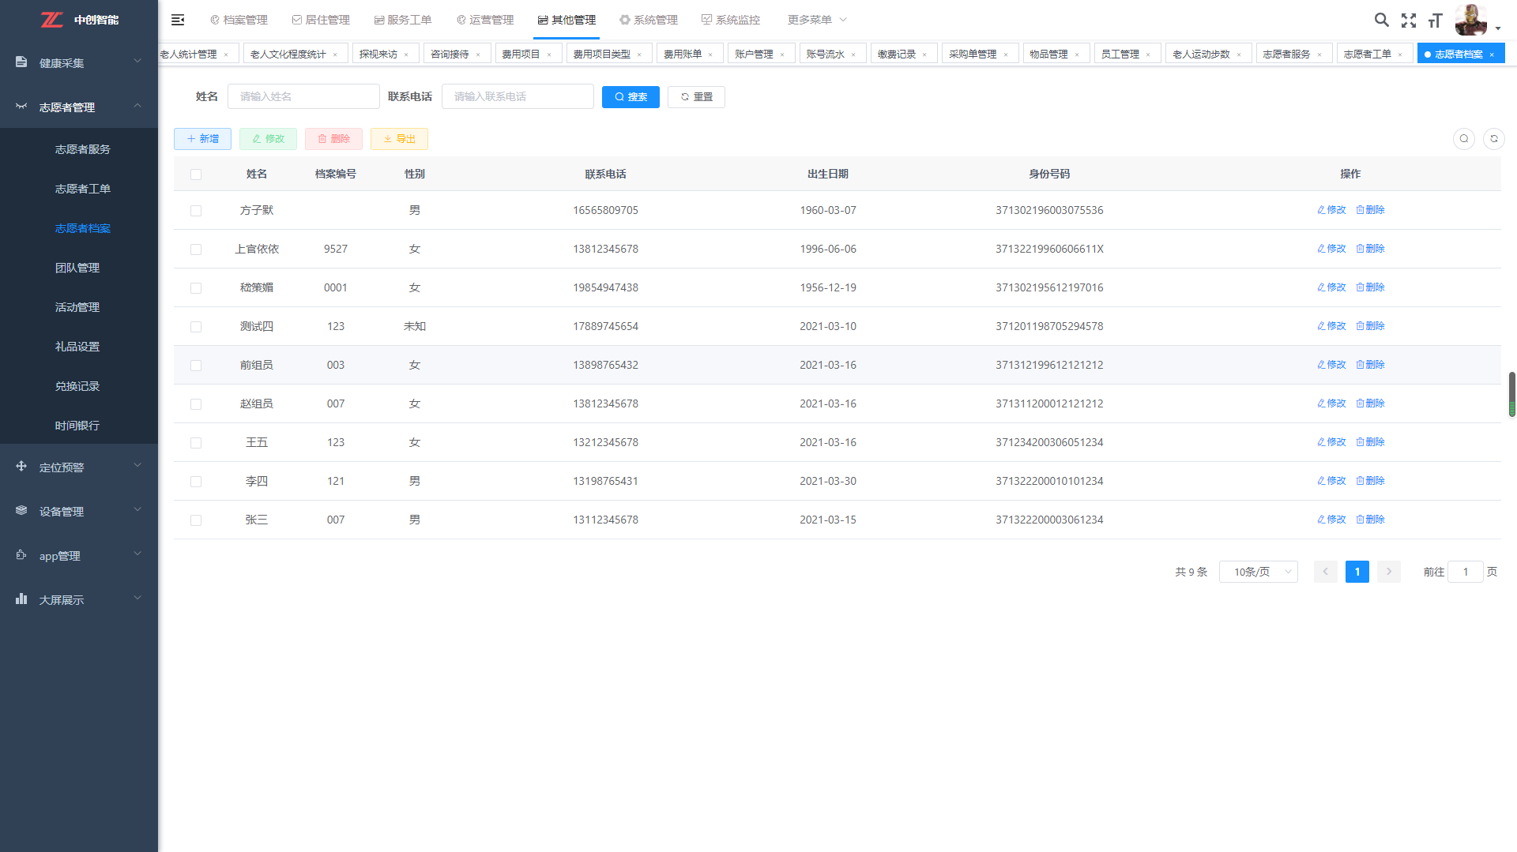
Task: Click the blue 搜索 button
Action: (x=631, y=97)
